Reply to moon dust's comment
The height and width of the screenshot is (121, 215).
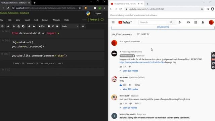click(138, 104)
